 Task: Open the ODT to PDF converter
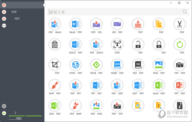tap(138, 85)
